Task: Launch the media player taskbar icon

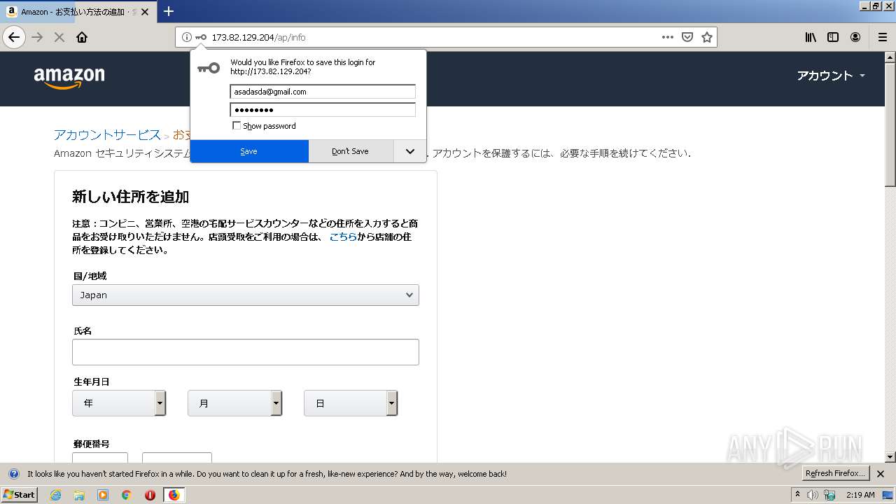Action: coord(103,495)
